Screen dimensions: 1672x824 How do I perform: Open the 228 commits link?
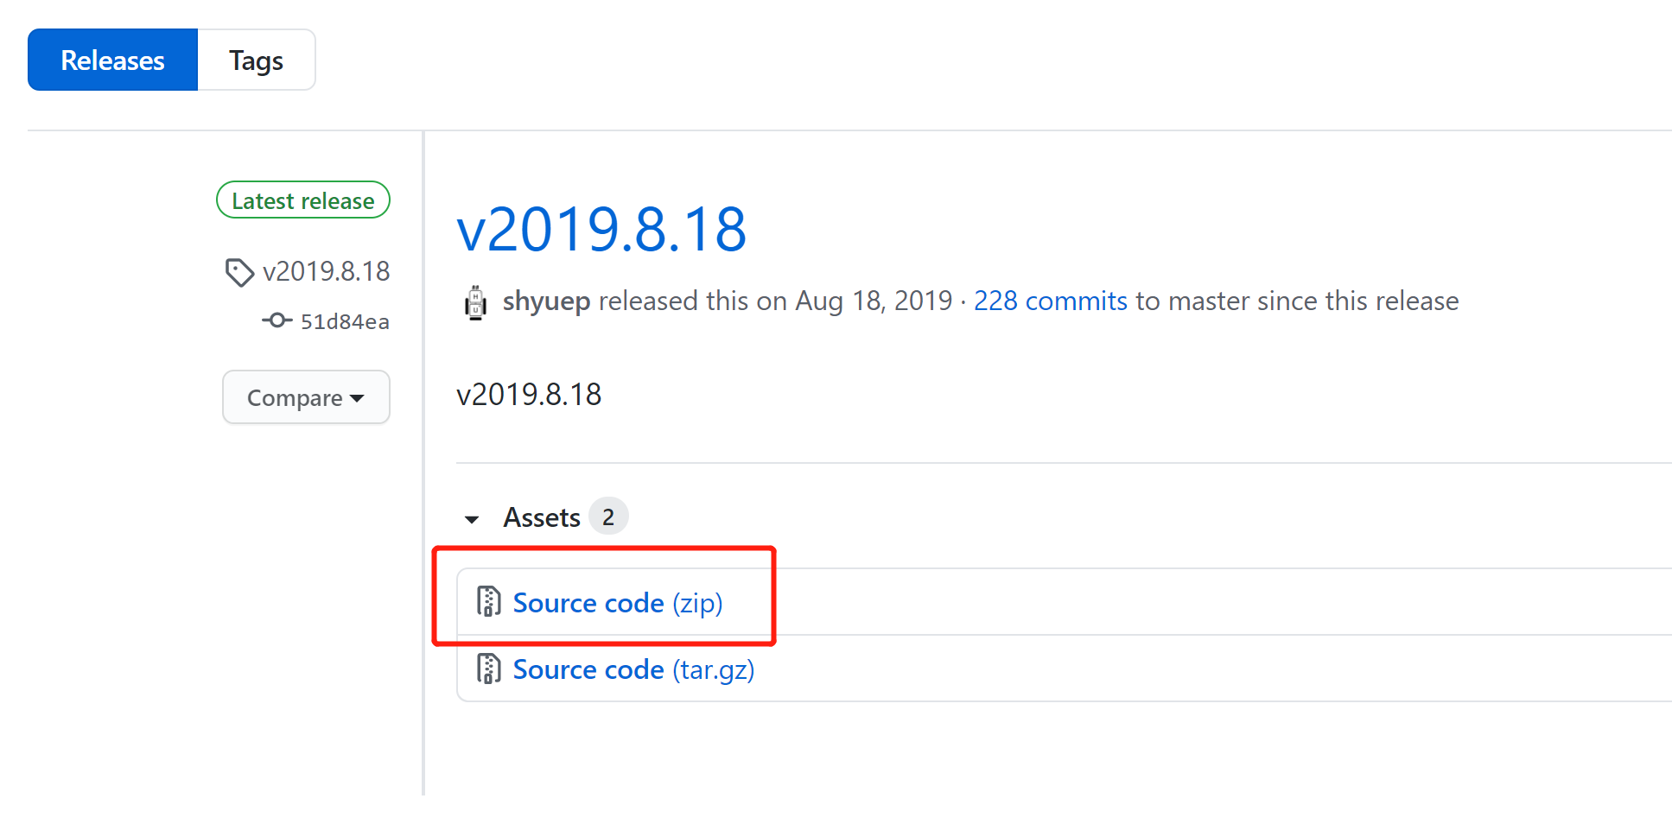point(1050,301)
